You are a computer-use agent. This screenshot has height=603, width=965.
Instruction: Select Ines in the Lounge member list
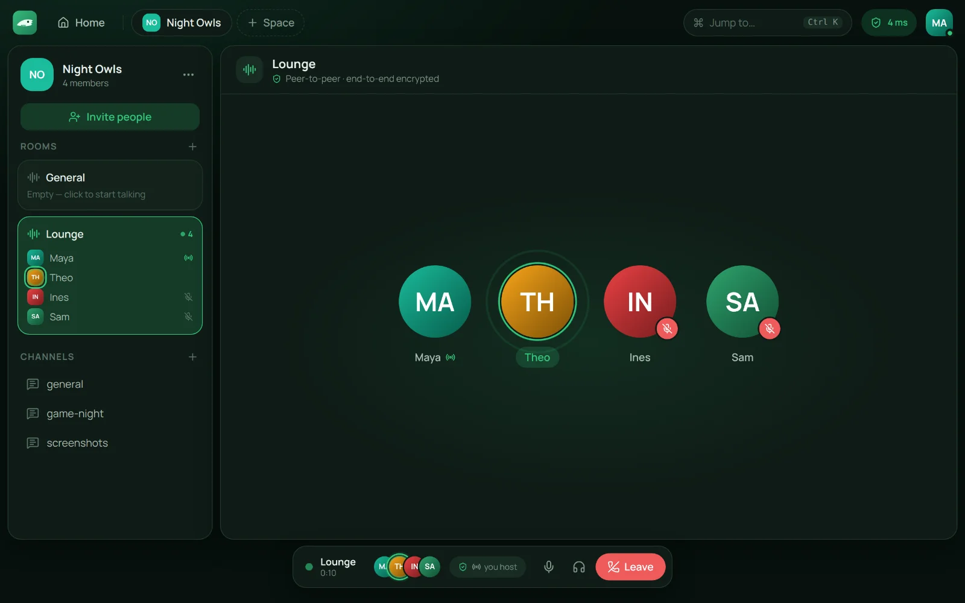110,297
